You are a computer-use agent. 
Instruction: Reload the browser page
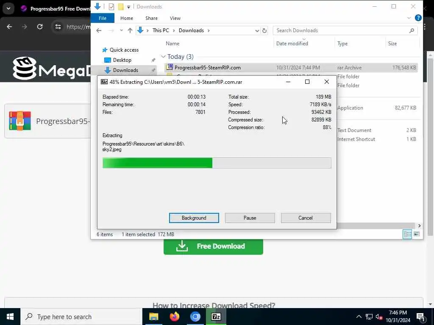[40, 27]
